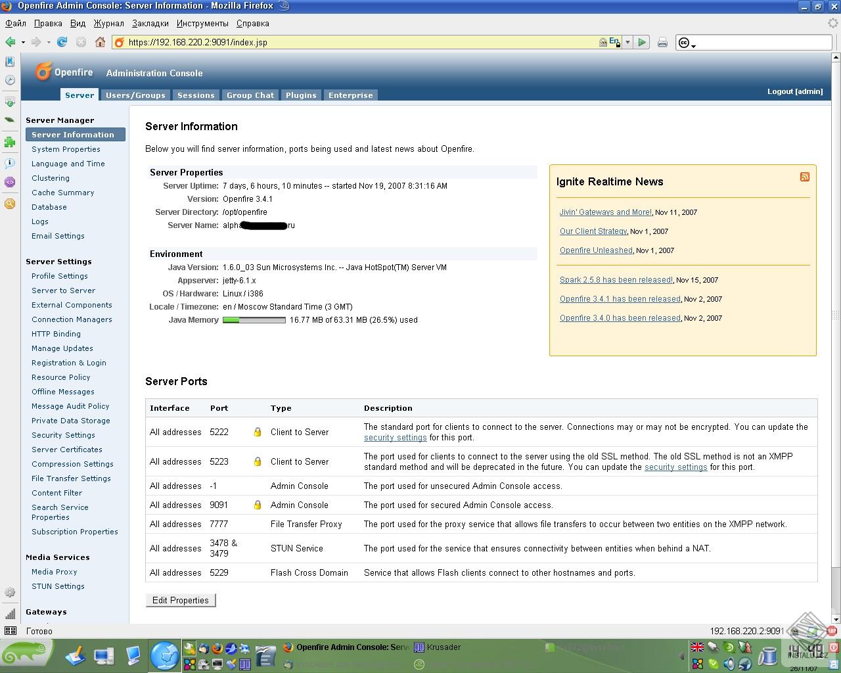This screenshot has height=673, width=841.
Task: Open the Enterprise tab
Action: point(351,95)
